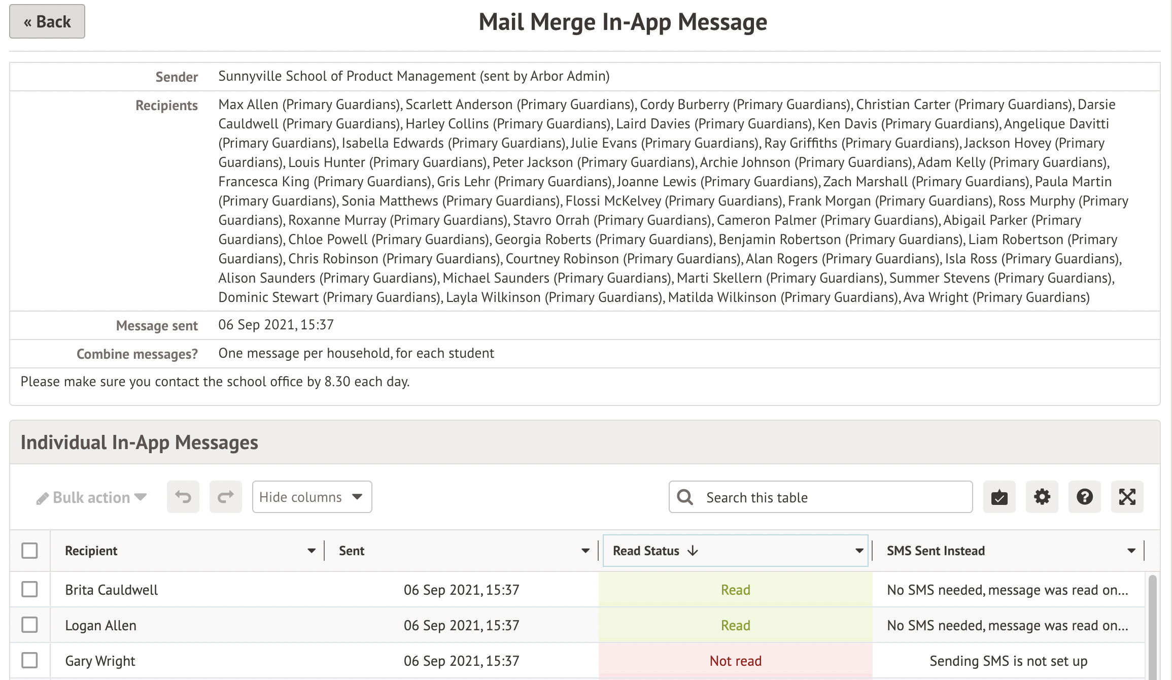This screenshot has height=680, width=1172.
Task: Open SMS Sent Instead column dropdown
Action: (1131, 551)
